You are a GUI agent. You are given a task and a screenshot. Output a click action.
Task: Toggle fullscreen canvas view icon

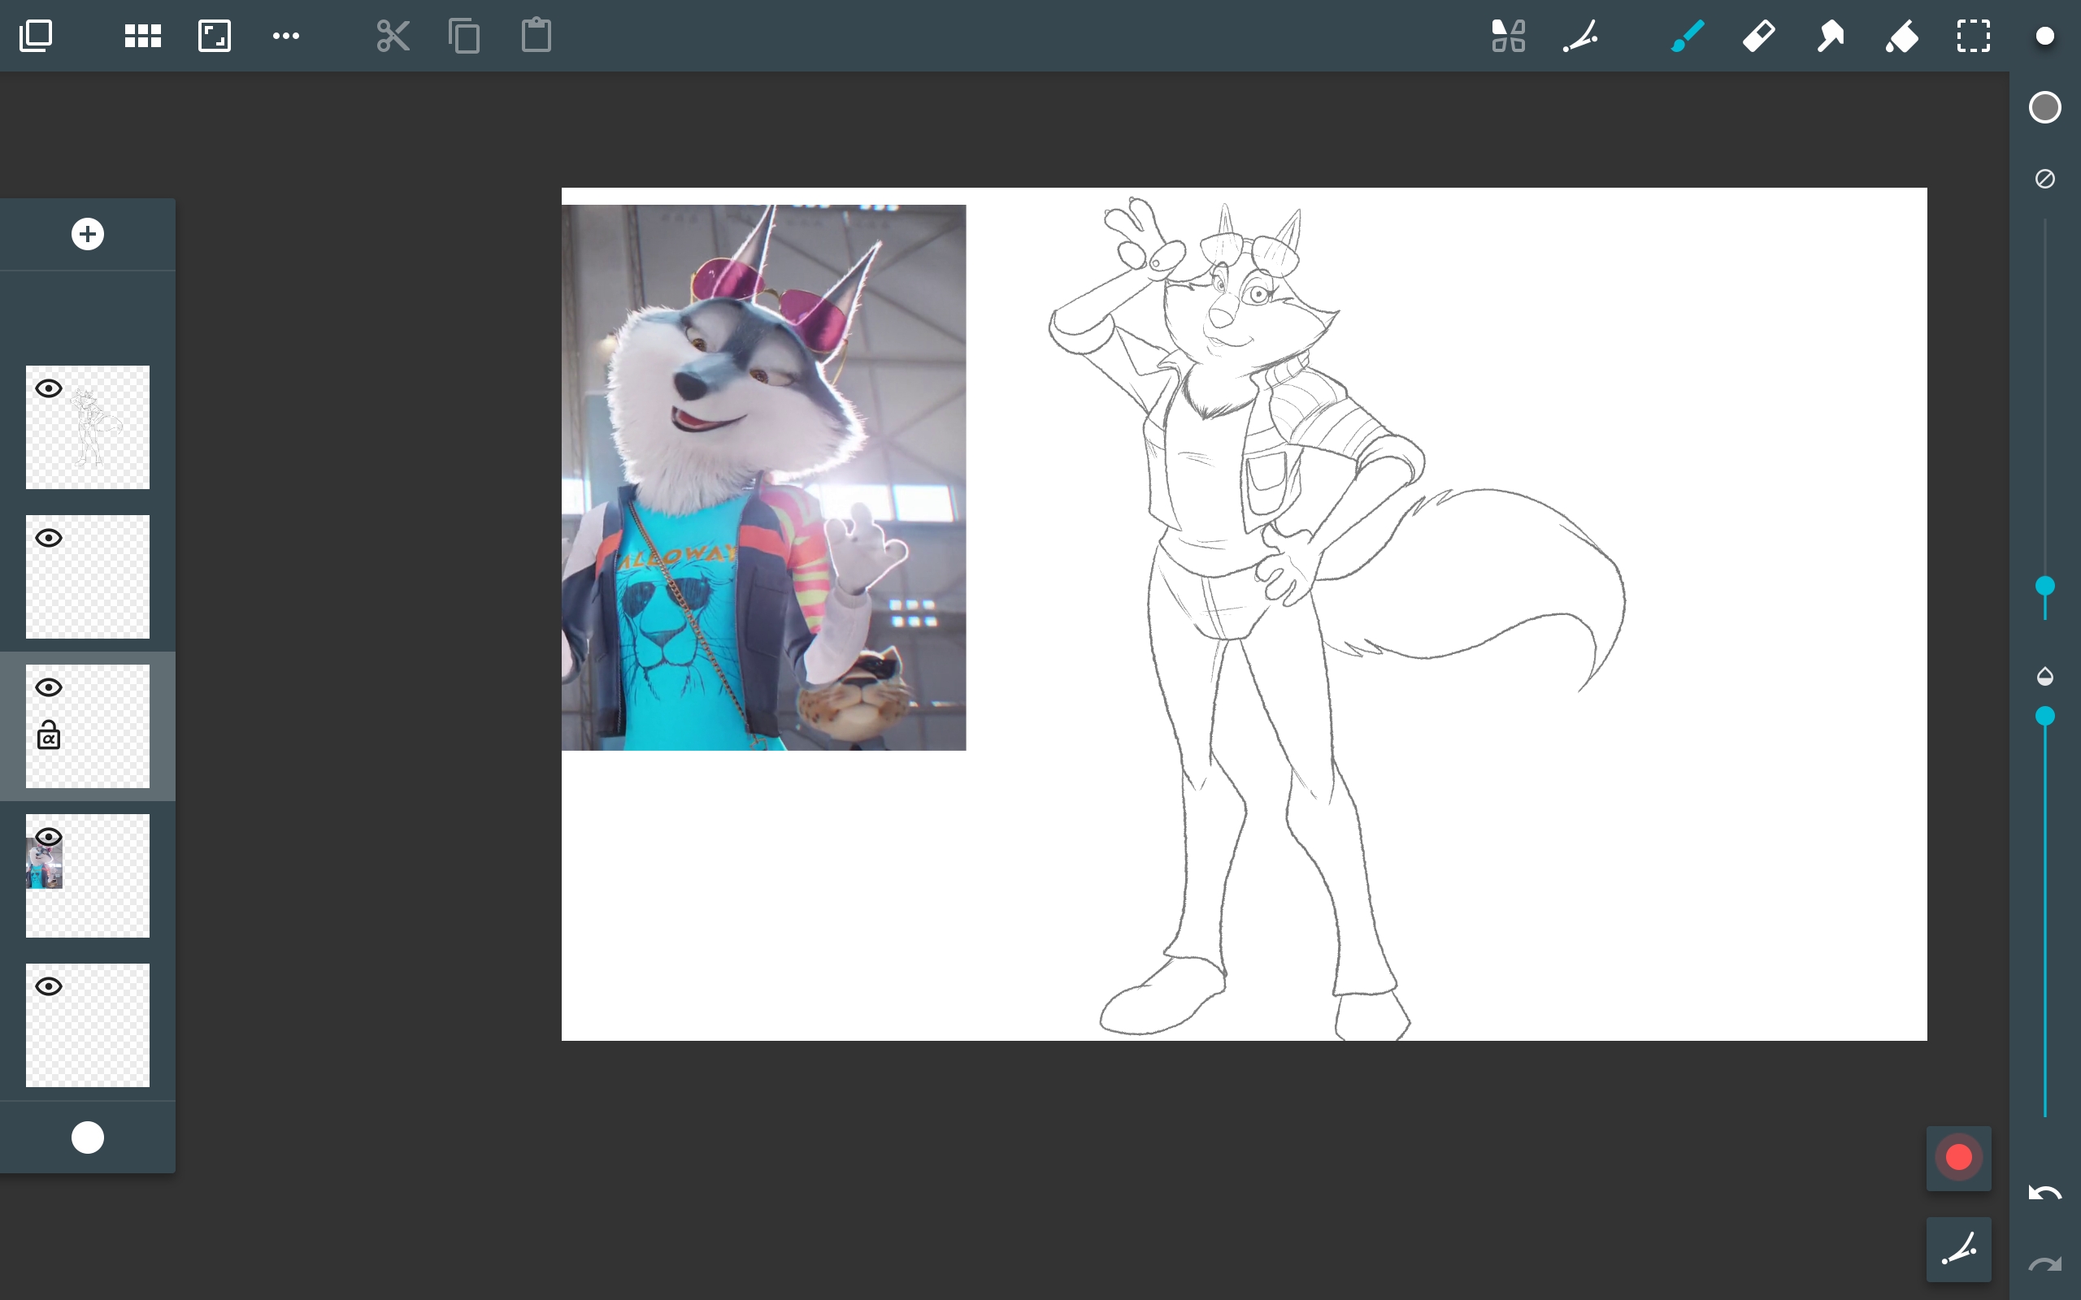pos(214,36)
